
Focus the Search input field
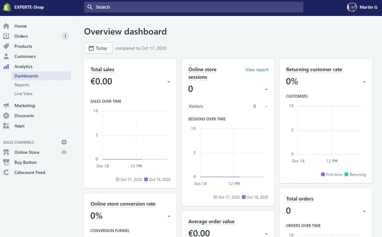(194, 7)
